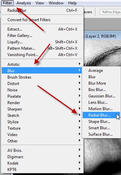Screen dimensions: 121x175
Task: Expand the Noise filters submenu
Action: click(42, 90)
